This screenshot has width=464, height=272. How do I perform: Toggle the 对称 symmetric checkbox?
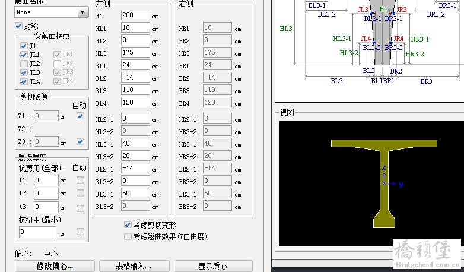pyautogui.click(x=18, y=26)
